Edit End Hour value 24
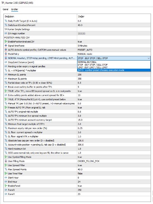 pos(114,182)
